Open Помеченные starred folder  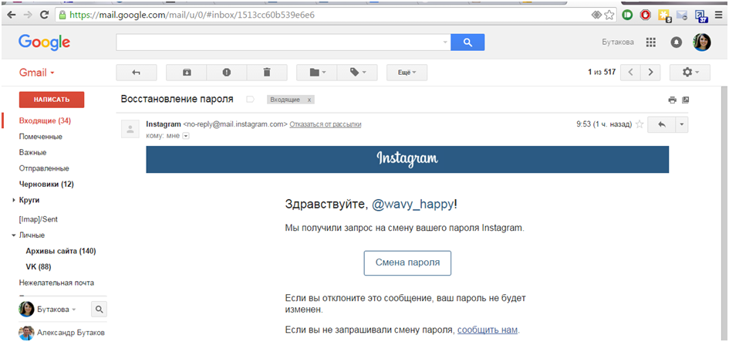(x=40, y=137)
